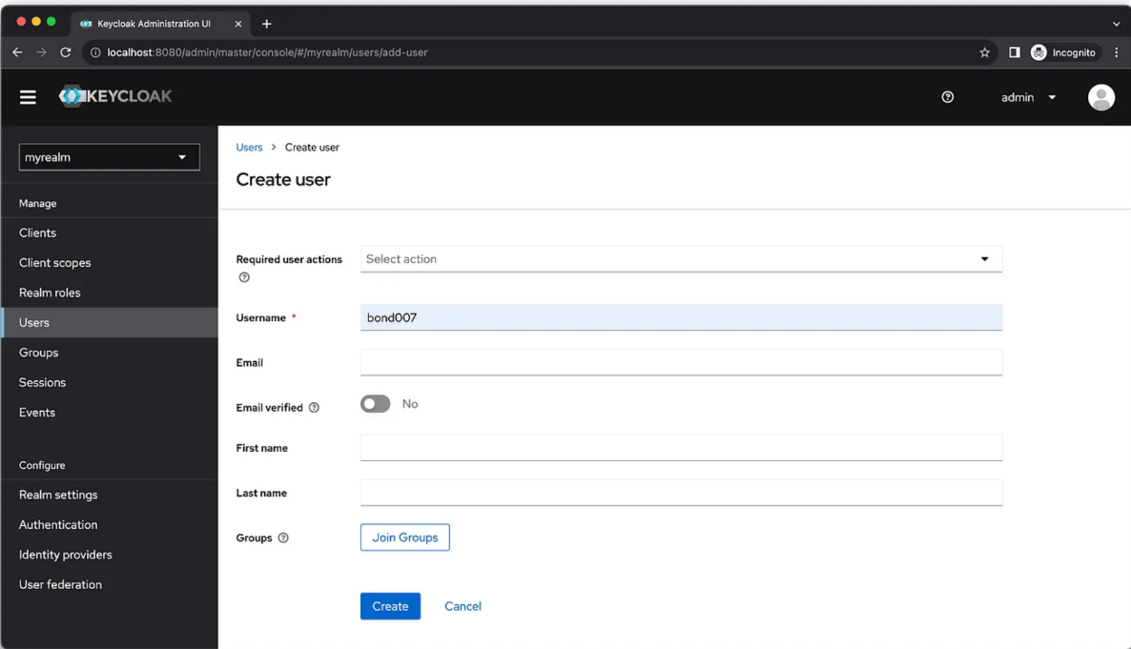Open the browser three-dot menu

[x=1117, y=51]
